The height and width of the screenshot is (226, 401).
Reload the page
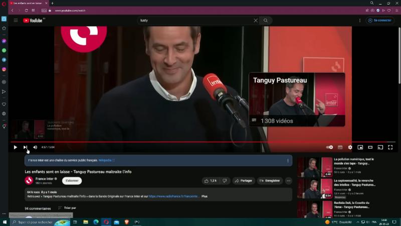(26, 11)
